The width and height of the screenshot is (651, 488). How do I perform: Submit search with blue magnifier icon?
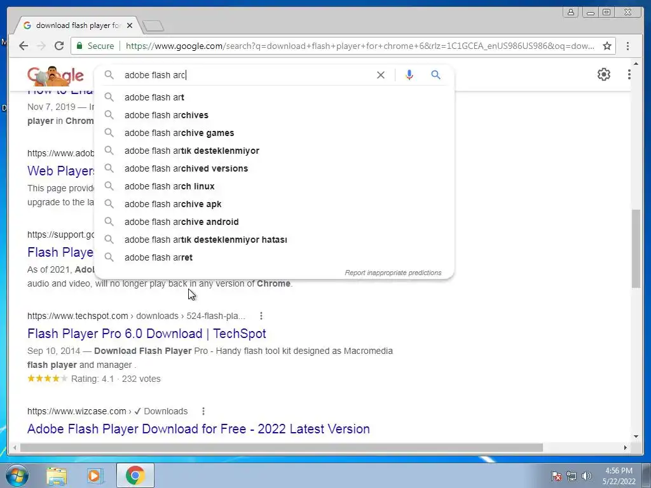pyautogui.click(x=435, y=75)
